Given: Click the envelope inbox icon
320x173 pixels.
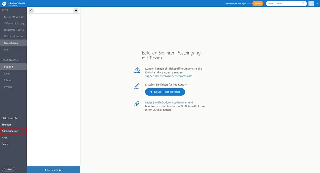Looking at the screenshot, I should (x=137, y=70).
